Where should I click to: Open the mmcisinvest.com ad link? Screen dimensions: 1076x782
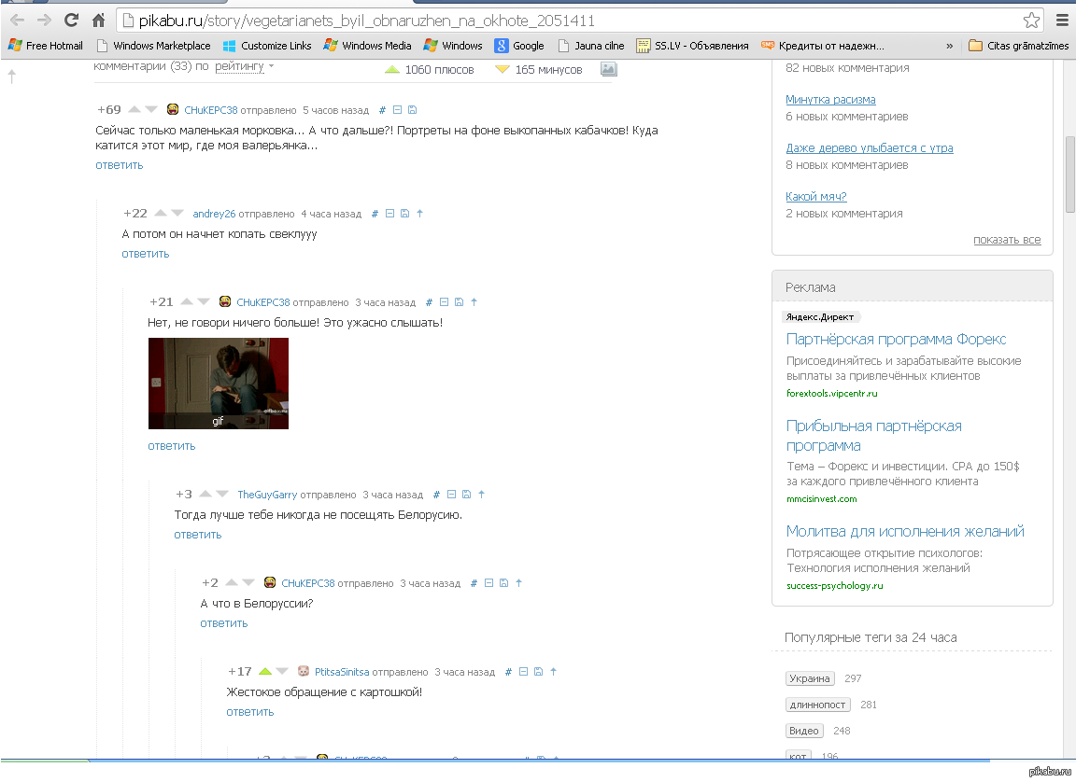[x=821, y=499]
